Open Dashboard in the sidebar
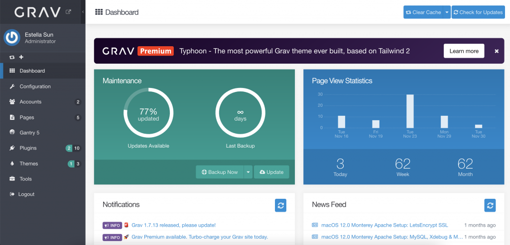510x245 pixels. coord(43,71)
